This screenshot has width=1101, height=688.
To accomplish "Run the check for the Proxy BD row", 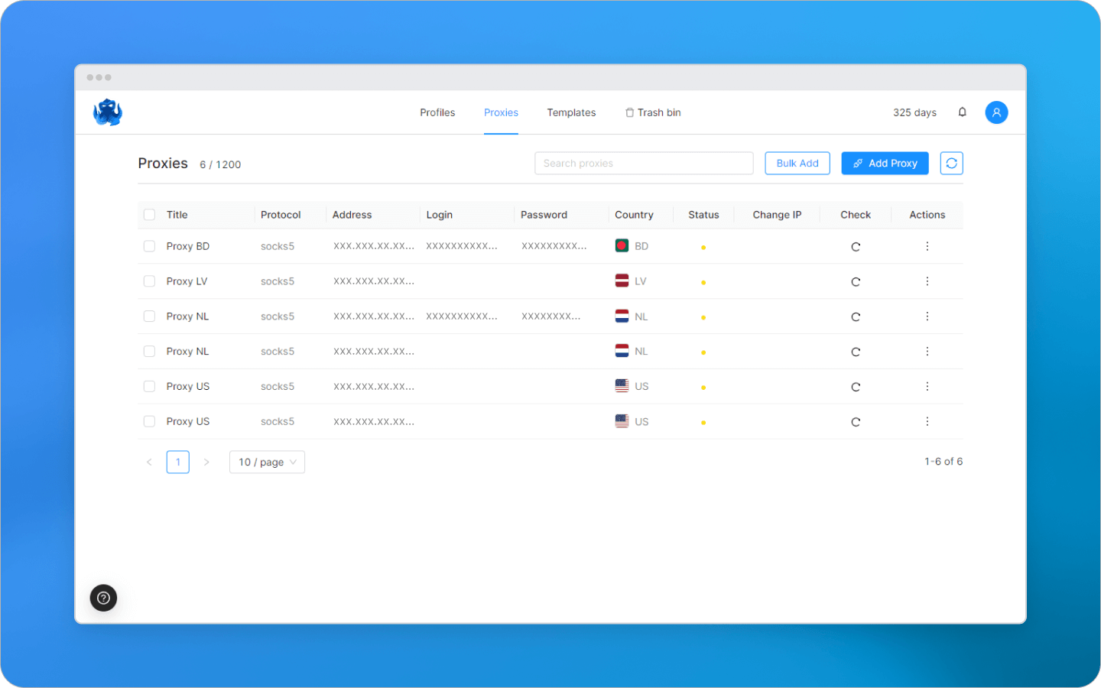I will pos(856,247).
